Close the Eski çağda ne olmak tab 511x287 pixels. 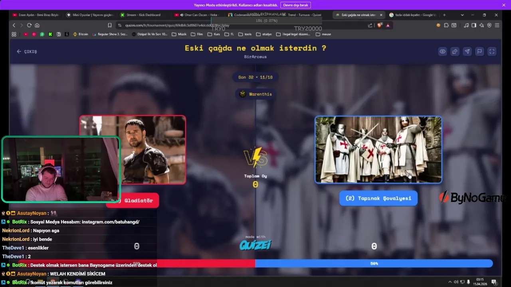[381, 15]
